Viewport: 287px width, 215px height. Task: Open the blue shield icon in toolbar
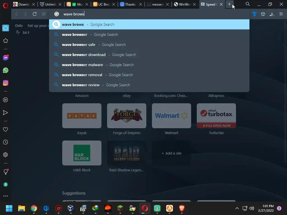click(x=254, y=14)
